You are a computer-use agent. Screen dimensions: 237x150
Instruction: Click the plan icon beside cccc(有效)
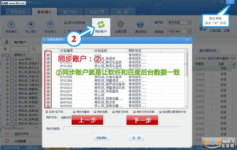click(x=15, y=60)
